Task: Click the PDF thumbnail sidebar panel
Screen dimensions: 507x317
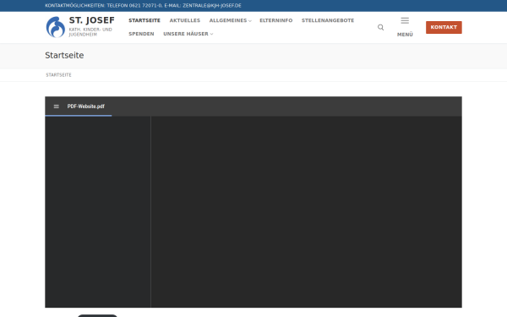Action: 98,212
